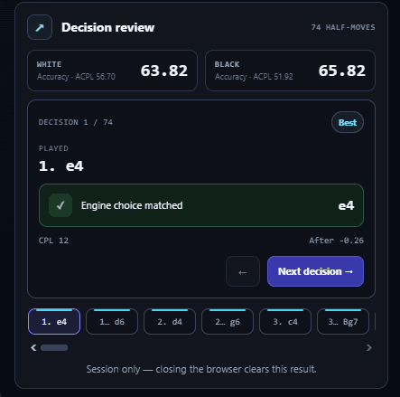Click the left scroll arrow below move list
This screenshot has width=400, height=397.
coord(33,348)
